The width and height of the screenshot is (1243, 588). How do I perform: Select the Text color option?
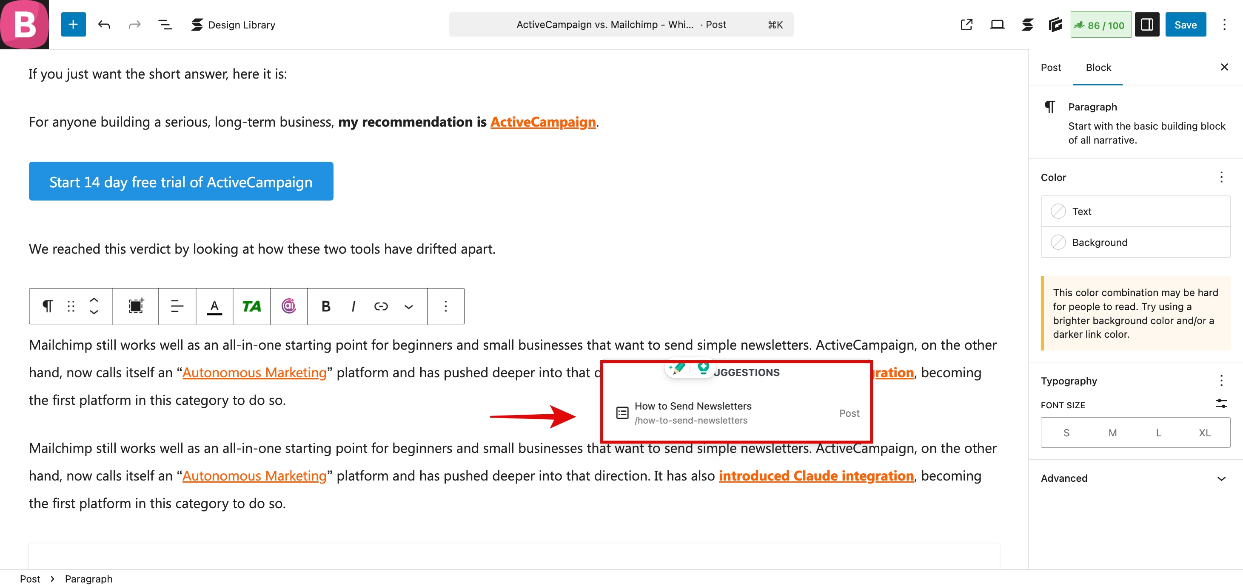pyautogui.click(x=1135, y=211)
